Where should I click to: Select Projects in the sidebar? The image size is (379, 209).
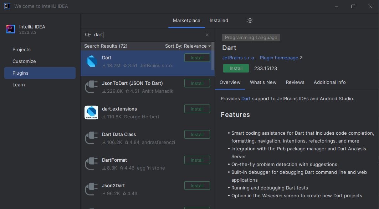40,50
